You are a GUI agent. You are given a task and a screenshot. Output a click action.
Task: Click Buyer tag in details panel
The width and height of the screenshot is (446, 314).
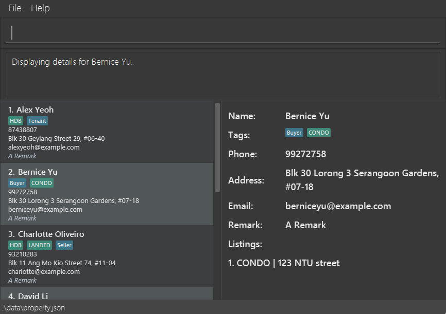294,133
